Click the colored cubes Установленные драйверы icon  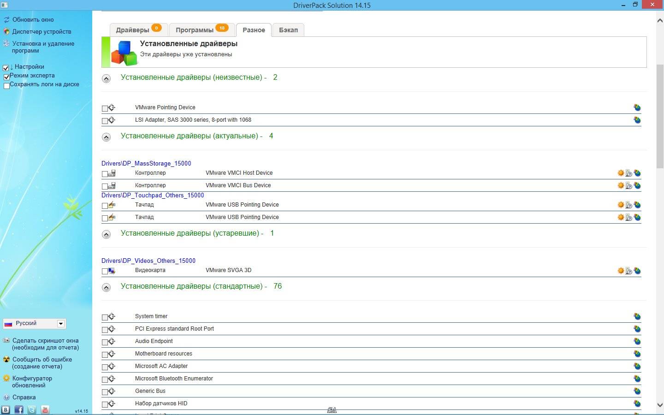click(x=125, y=53)
